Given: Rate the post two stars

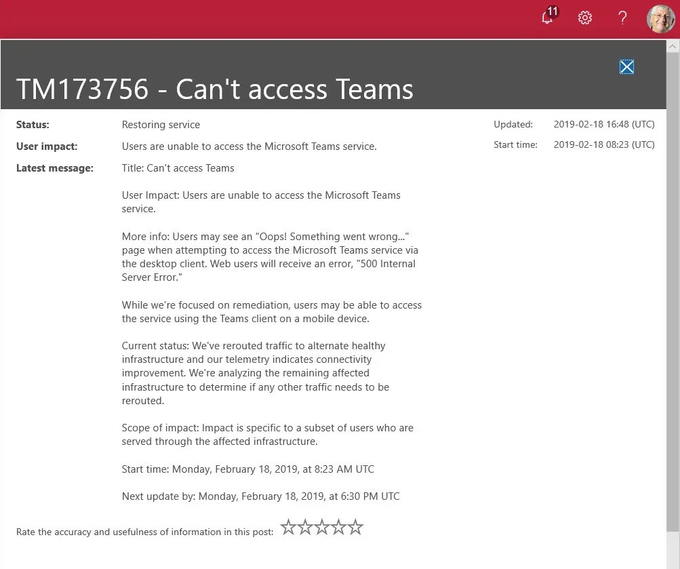Looking at the screenshot, I should pyautogui.click(x=305, y=527).
